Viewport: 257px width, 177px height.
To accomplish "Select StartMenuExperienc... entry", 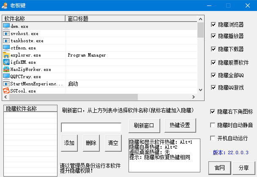I will click(36, 84).
